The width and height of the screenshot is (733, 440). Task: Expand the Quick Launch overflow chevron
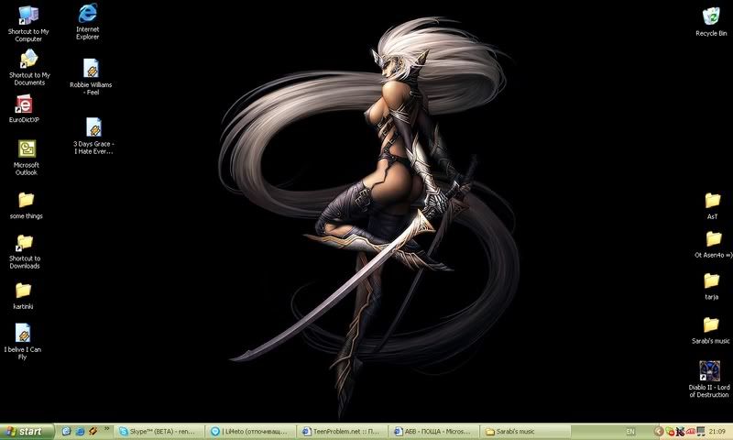pyautogui.click(x=108, y=429)
